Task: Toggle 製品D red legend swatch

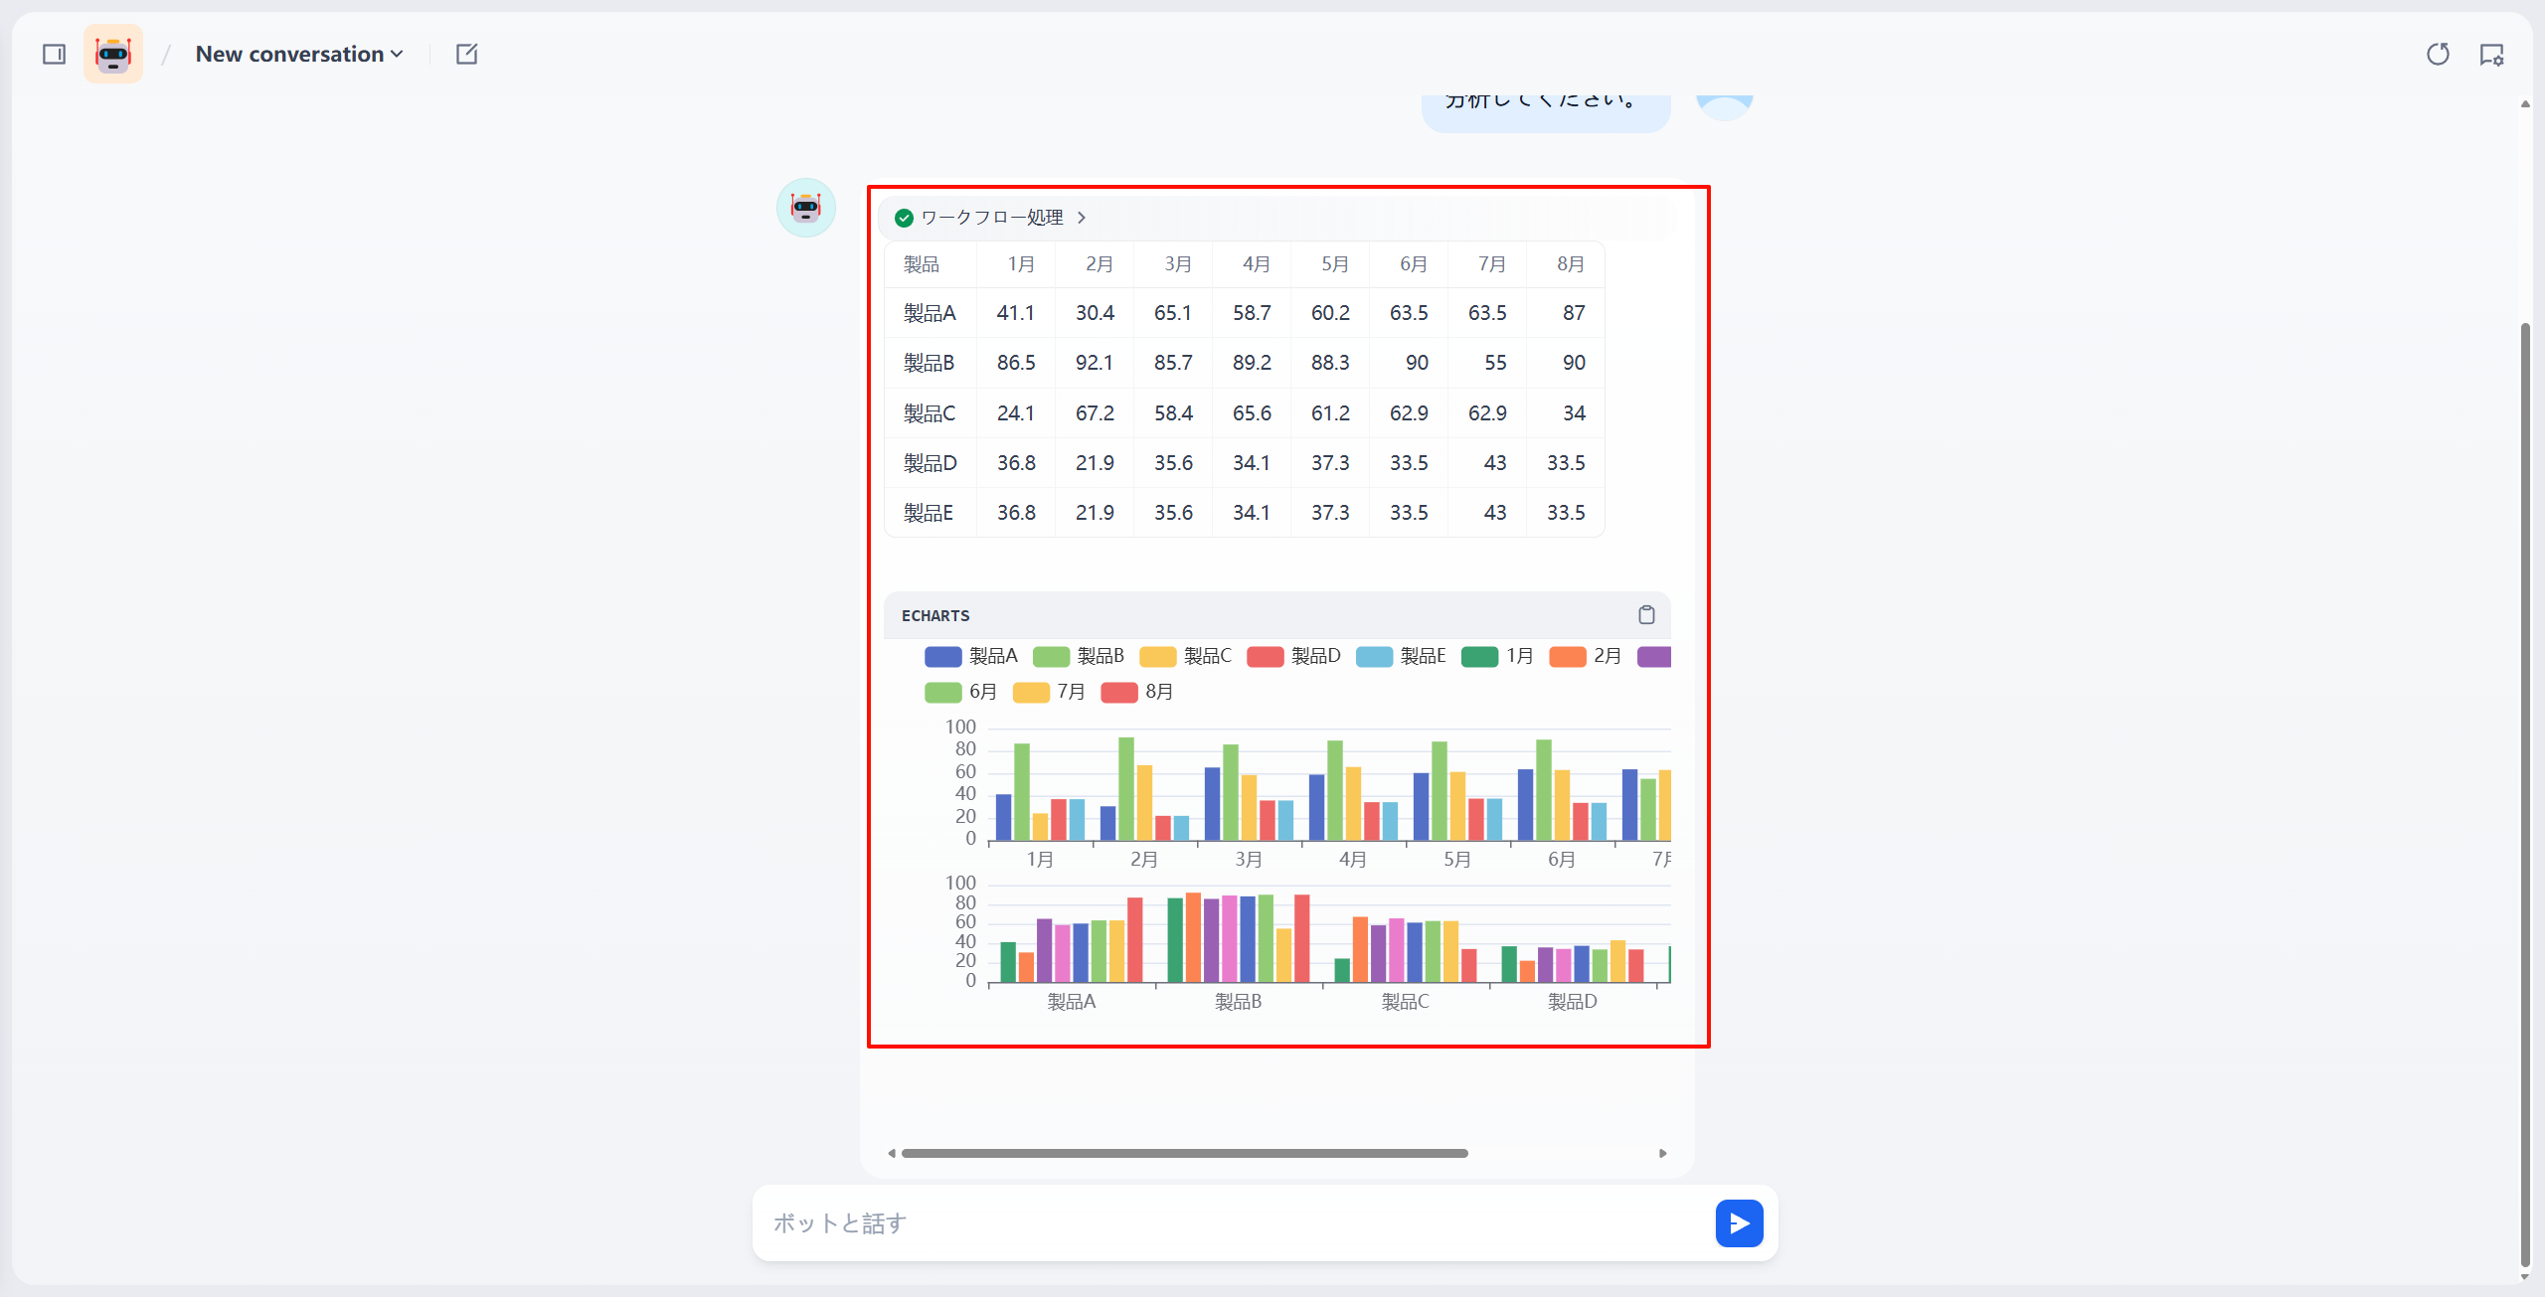Action: [x=1265, y=656]
